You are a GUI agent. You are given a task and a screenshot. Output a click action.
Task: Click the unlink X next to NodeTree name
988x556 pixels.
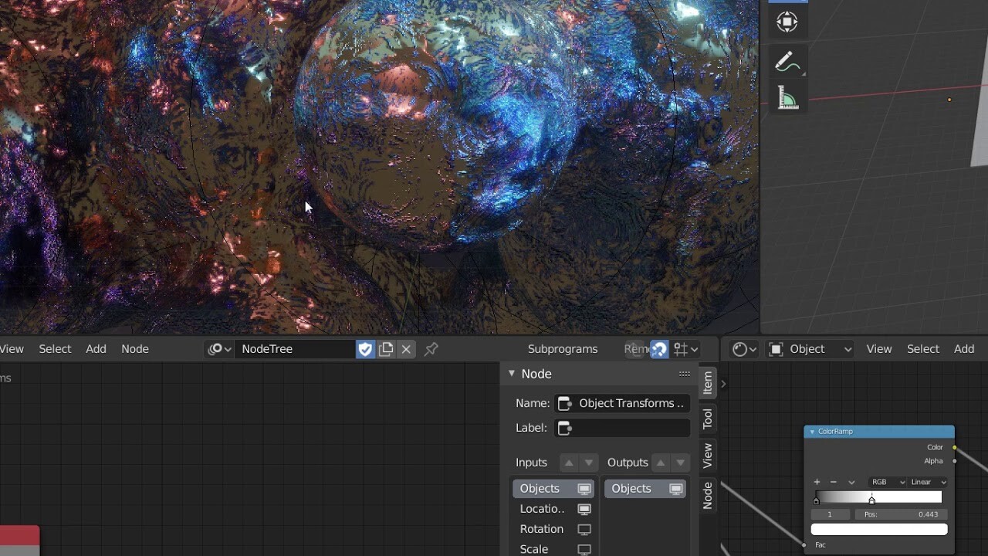pyautogui.click(x=406, y=349)
